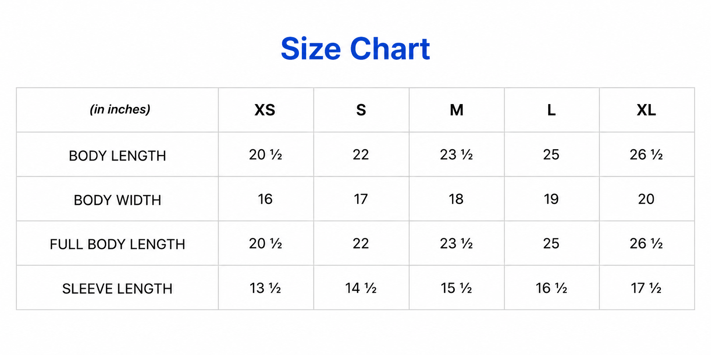711x355 pixels.
Task: Click the XL body width value 20
Action: (646, 199)
